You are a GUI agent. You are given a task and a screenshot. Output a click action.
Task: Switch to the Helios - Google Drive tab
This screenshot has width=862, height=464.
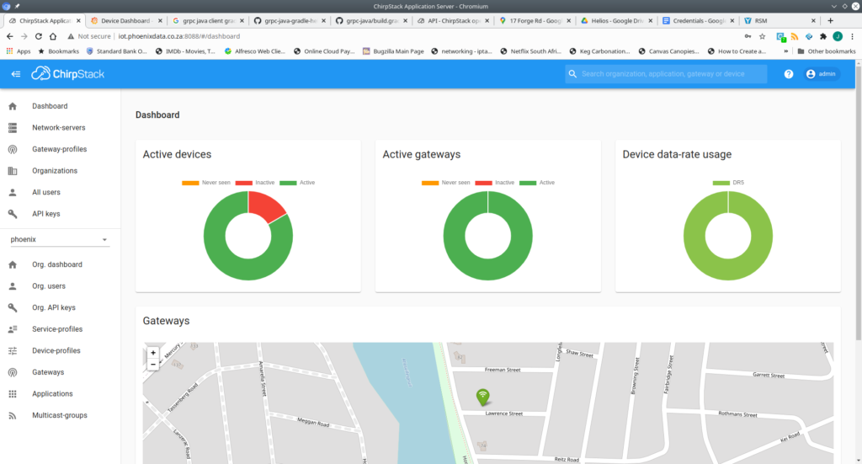tap(616, 21)
